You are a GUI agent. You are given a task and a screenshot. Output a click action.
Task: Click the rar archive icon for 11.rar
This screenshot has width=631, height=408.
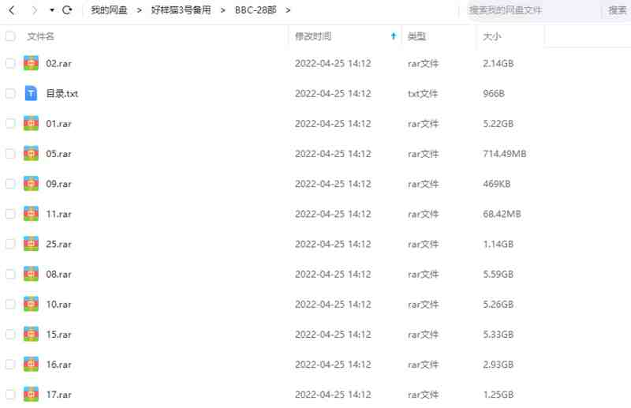(x=31, y=214)
